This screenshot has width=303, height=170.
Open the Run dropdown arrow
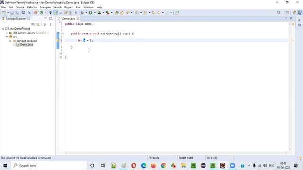click(95, 13)
